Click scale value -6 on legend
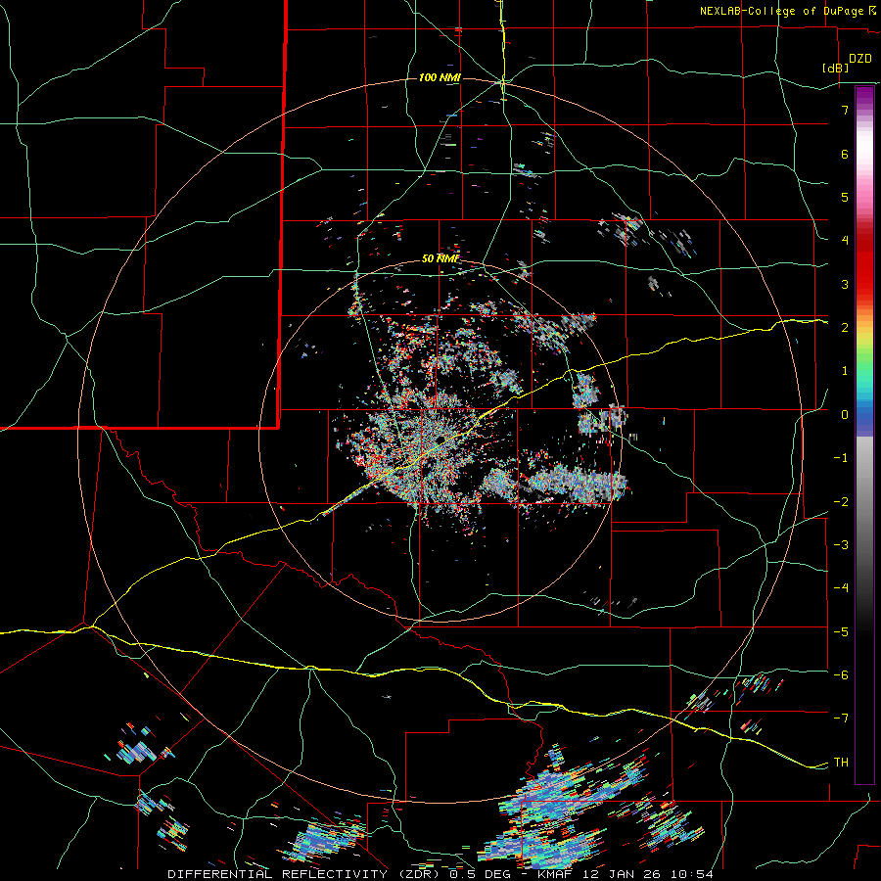Image resolution: width=881 pixels, height=881 pixels. [x=841, y=675]
